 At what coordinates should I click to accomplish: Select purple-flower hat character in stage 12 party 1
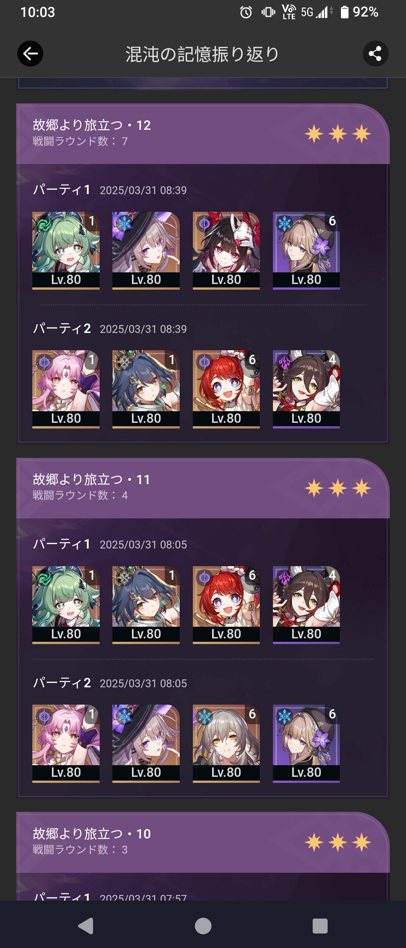[x=306, y=251]
